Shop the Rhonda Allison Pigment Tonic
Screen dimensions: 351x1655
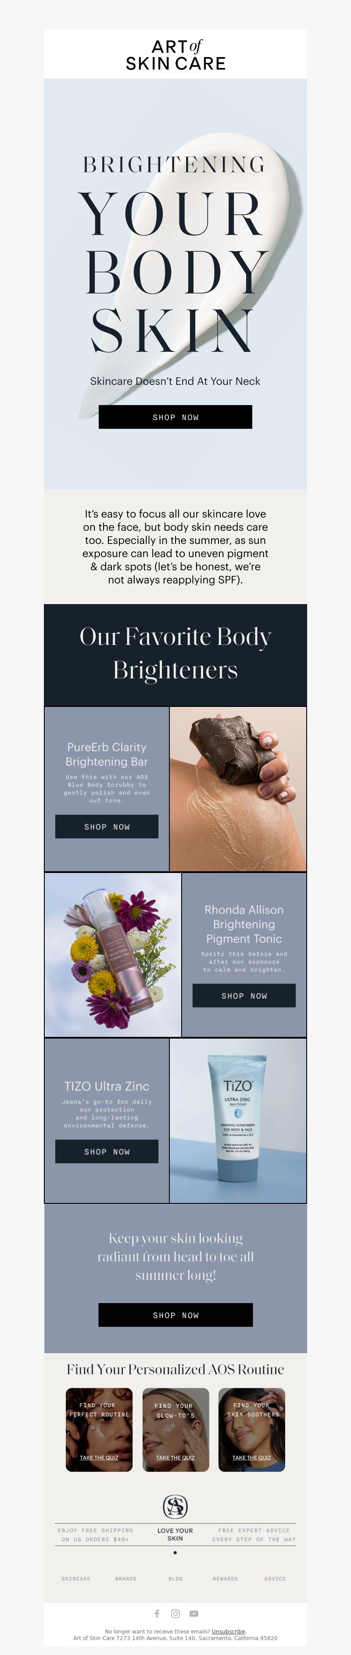coord(244,995)
